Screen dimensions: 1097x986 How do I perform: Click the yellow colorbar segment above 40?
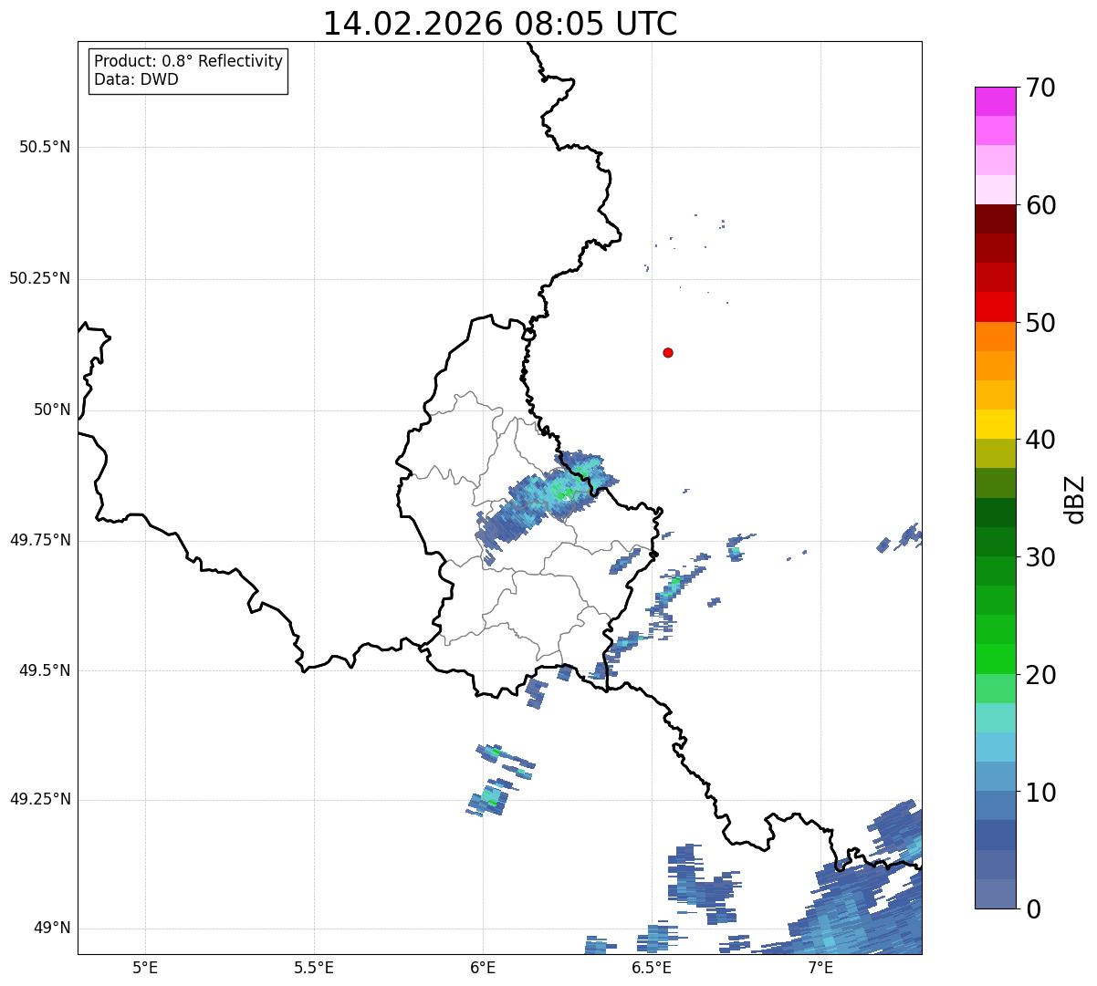(995, 424)
